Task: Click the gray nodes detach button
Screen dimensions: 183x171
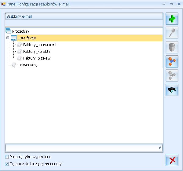Action: point(172,75)
